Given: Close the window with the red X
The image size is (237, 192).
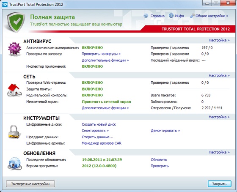Looking at the screenshot, I should [x=228, y=3].
